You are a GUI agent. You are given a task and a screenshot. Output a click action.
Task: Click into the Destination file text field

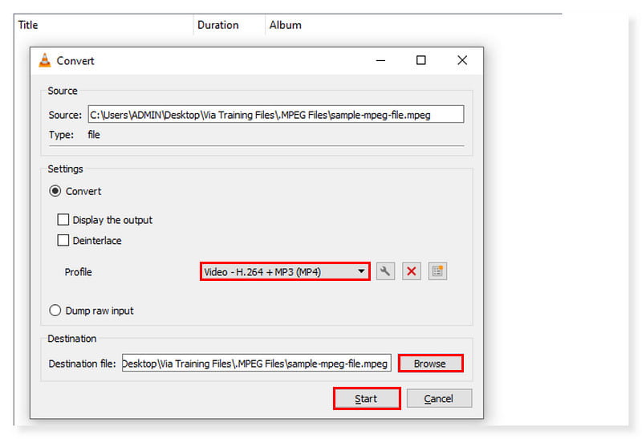click(x=255, y=364)
